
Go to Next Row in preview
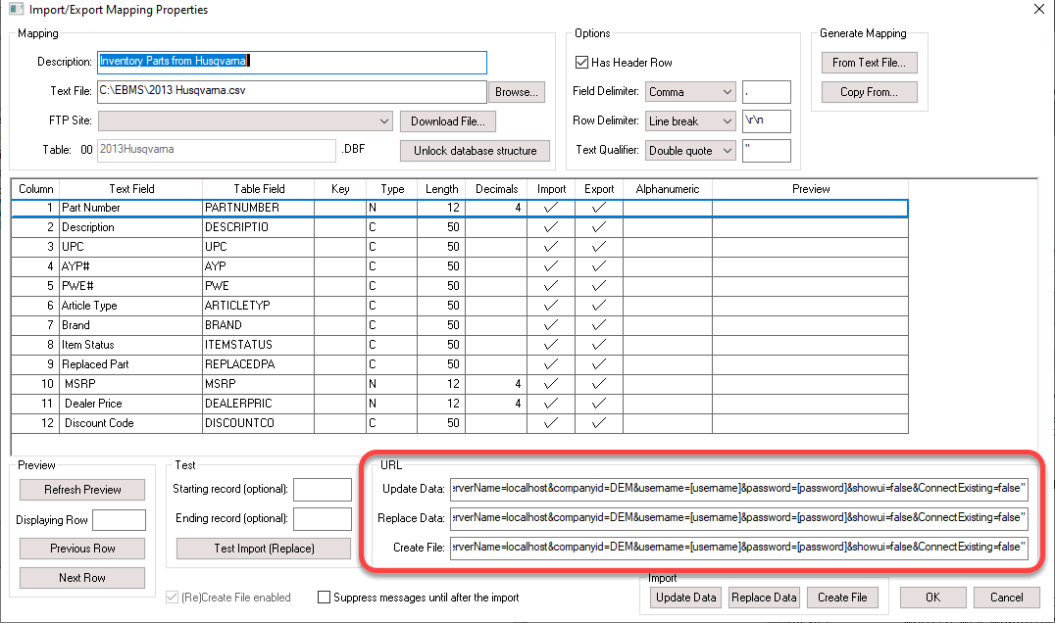point(82,578)
